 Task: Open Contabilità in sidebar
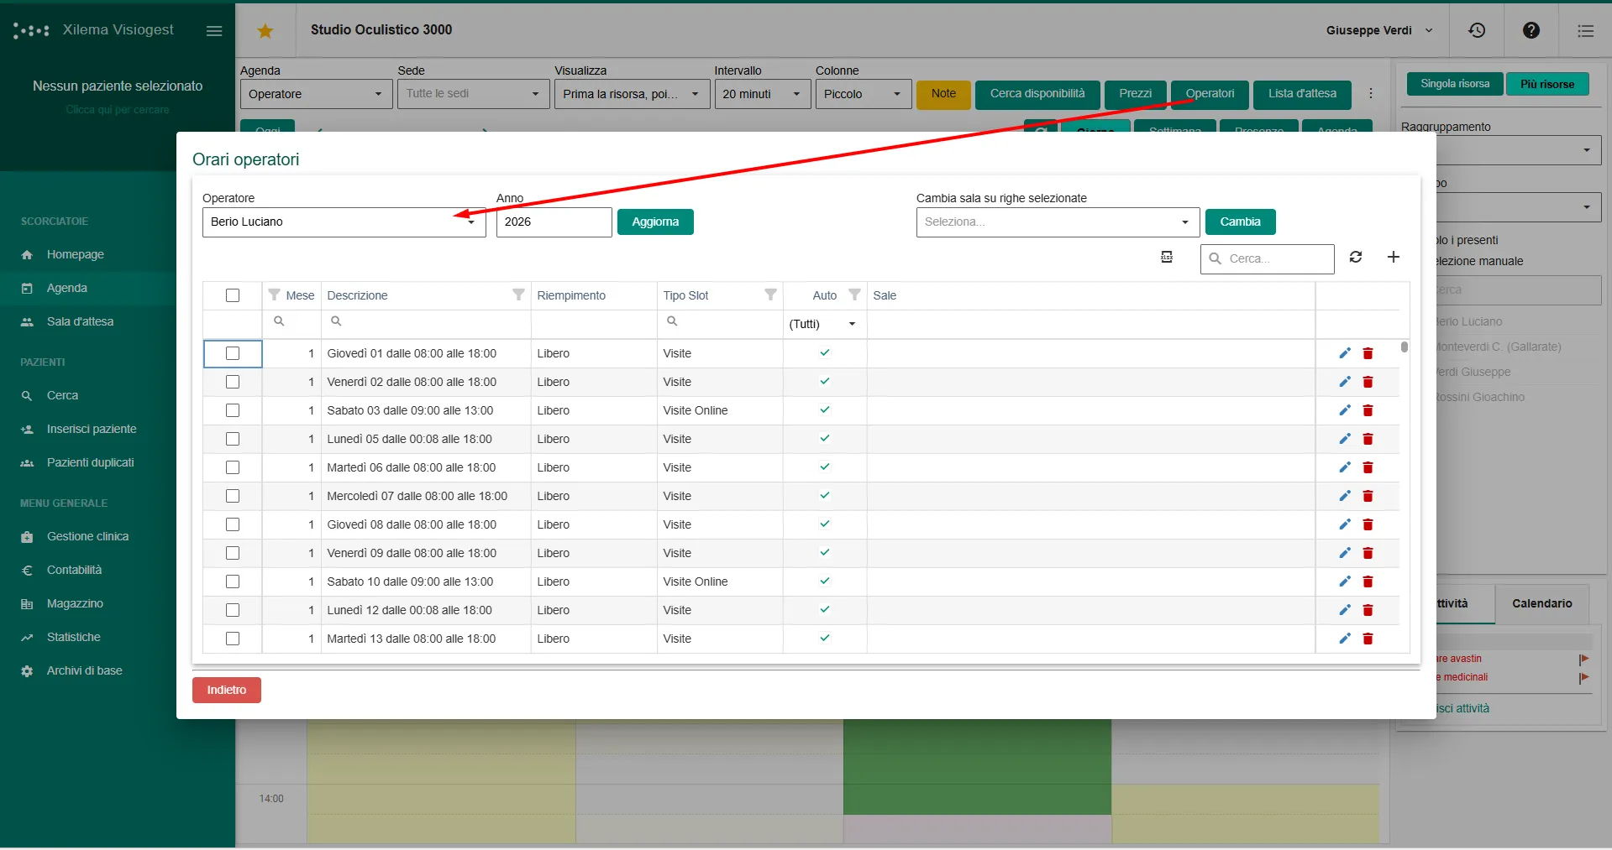pos(74,570)
